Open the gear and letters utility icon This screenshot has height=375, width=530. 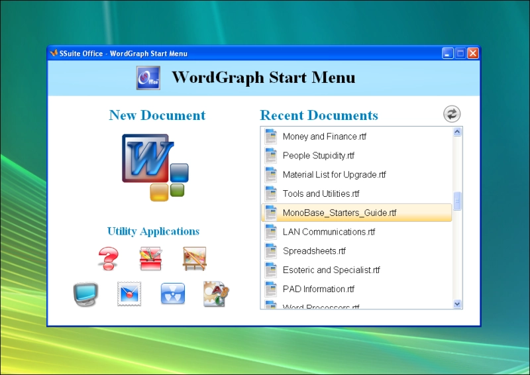[216, 294]
